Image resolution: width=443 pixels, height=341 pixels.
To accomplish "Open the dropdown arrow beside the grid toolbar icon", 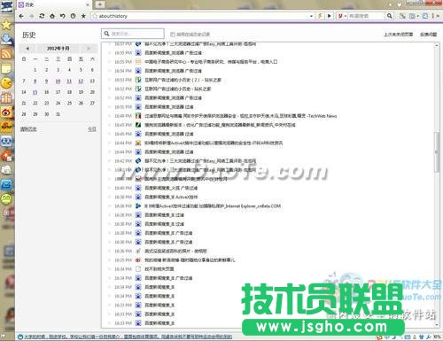I will (x=417, y=16).
